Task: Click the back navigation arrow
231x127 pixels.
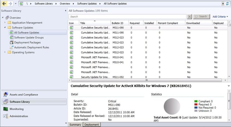Action: pyautogui.click(x=4, y=4)
